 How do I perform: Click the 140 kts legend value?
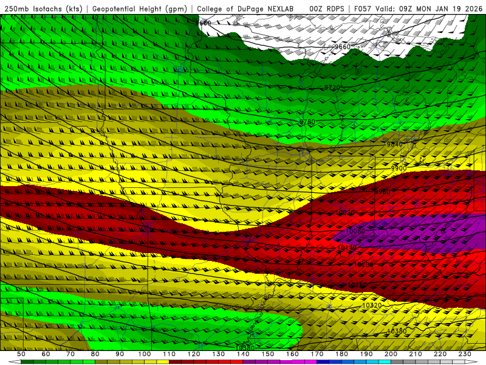pyautogui.click(x=244, y=354)
